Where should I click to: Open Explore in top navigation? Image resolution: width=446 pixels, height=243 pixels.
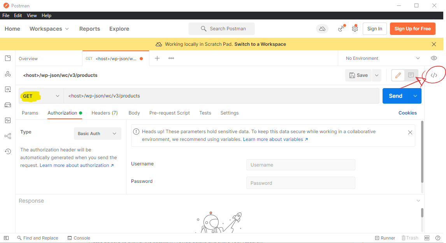(119, 29)
